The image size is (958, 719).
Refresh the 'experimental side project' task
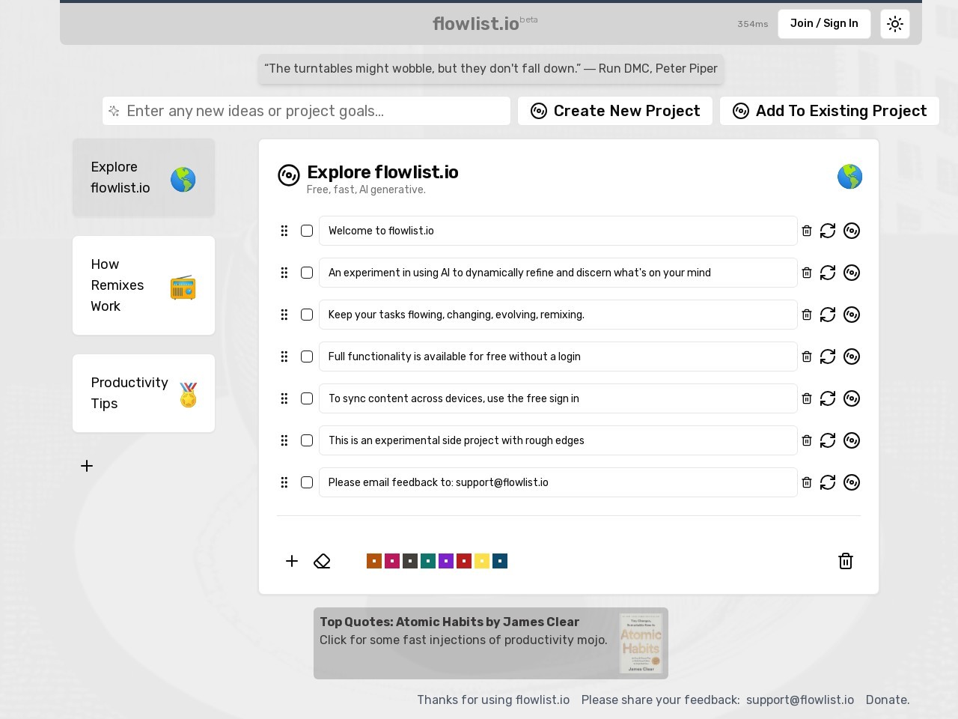click(828, 440)
